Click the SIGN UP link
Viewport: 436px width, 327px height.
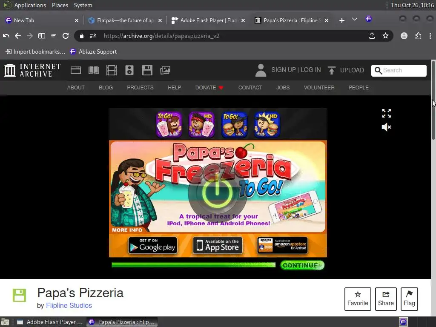(x=283, y=70)
